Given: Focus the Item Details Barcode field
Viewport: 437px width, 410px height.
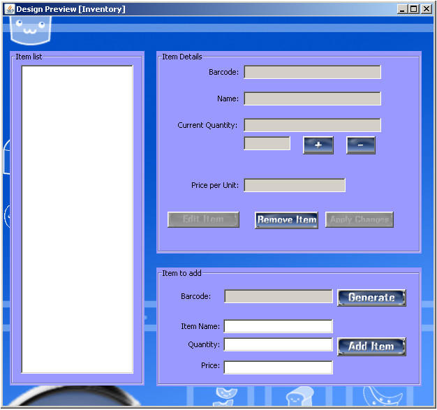Looking at the screenshot, I should 313,72.
